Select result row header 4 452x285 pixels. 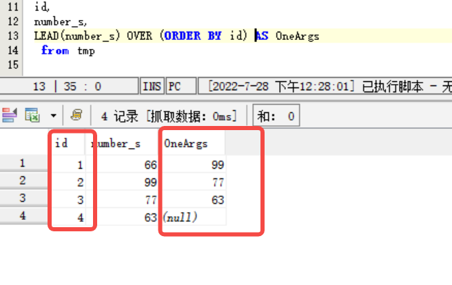(x=23, y=215)
